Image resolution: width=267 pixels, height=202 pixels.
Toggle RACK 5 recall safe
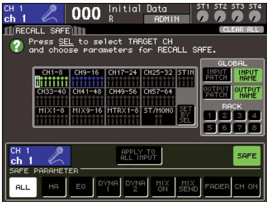(x=210, y=128)
